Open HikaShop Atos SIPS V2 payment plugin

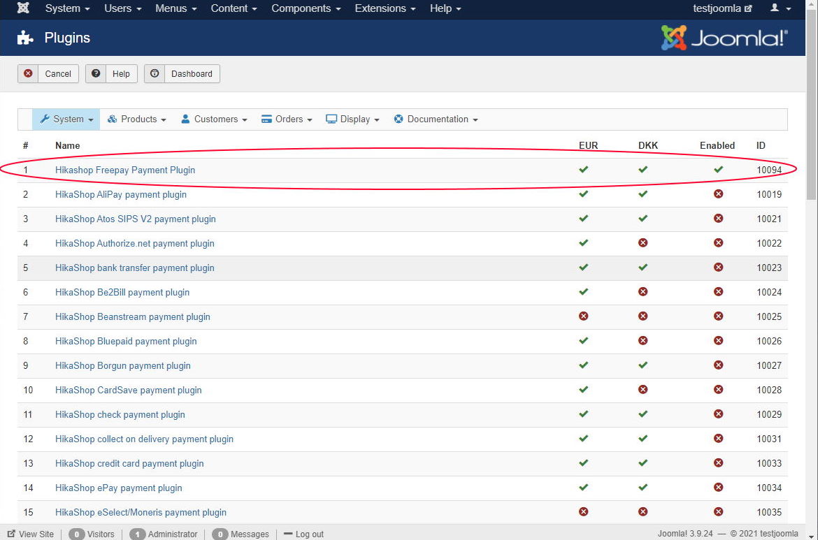(x=136, y=219)
